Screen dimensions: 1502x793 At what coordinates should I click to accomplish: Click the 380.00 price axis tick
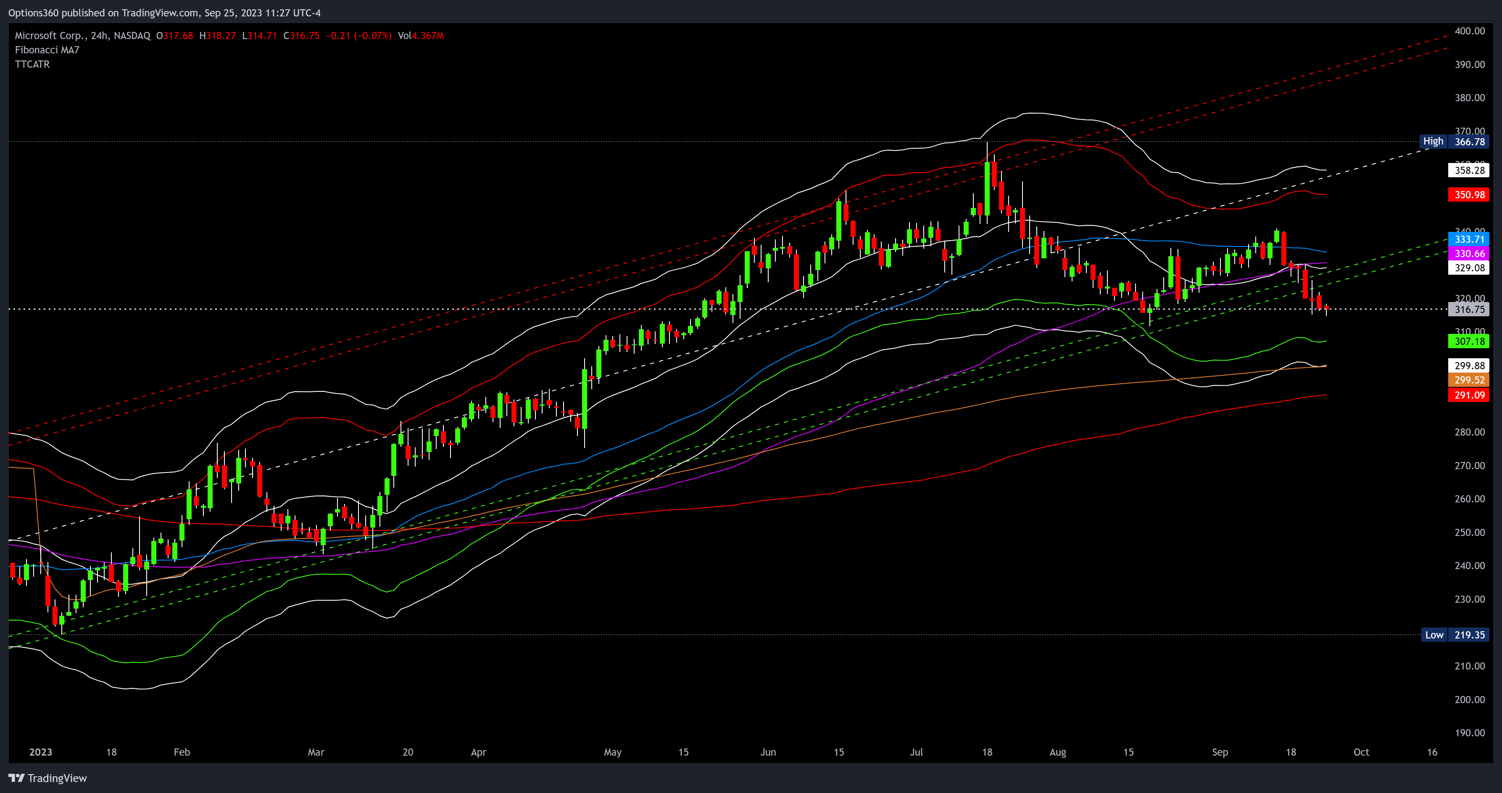click(x=1469, y=97)
